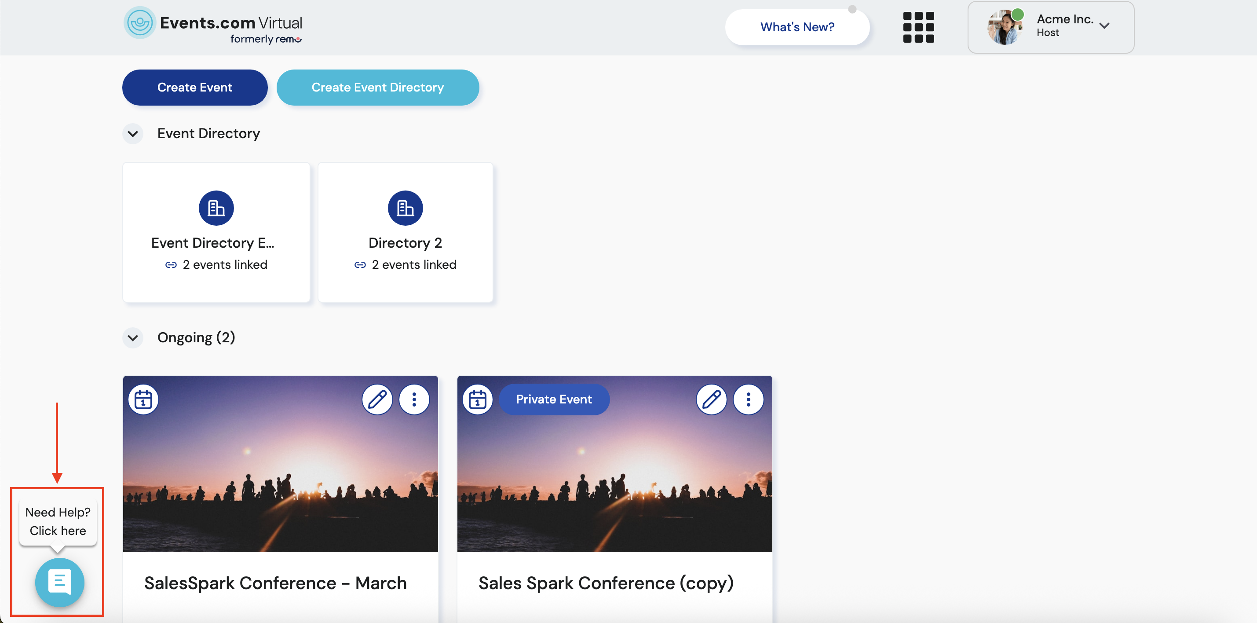Collapse the Ongoing (2) section
Image resolution: width=1257 pixels, height=623 pixels.
coord(133,338)
